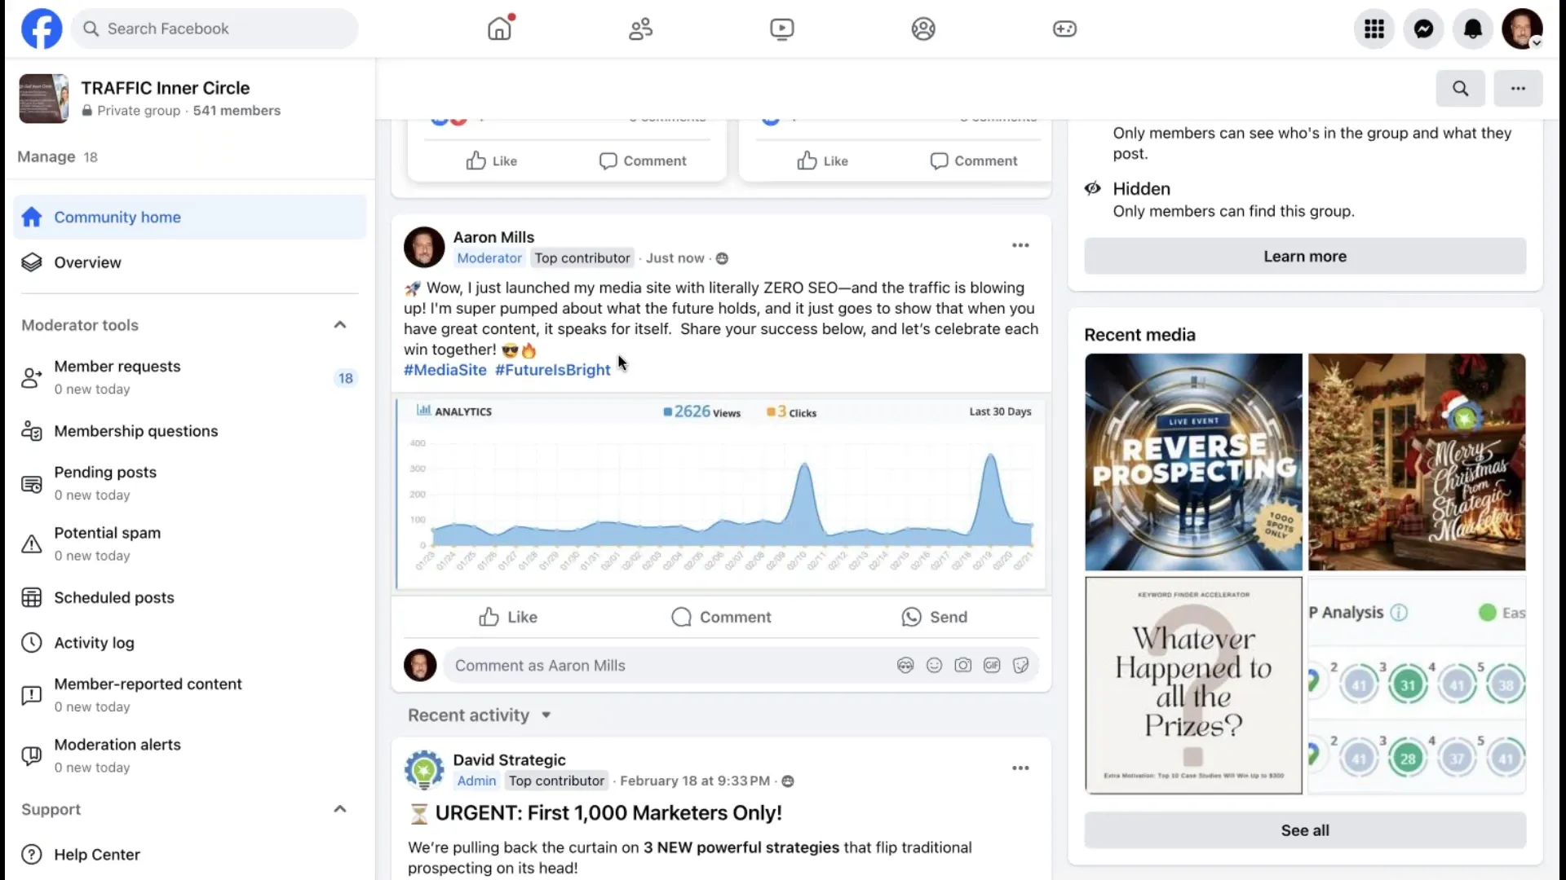
Task: Open Moderation alerts
Action: click(190, 755)
